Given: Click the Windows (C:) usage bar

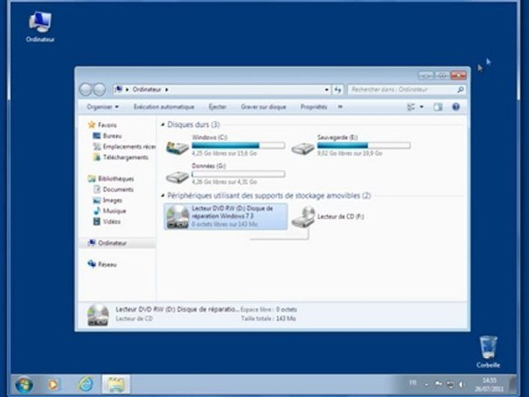Looking at the screenshot, I should (238, 146).
